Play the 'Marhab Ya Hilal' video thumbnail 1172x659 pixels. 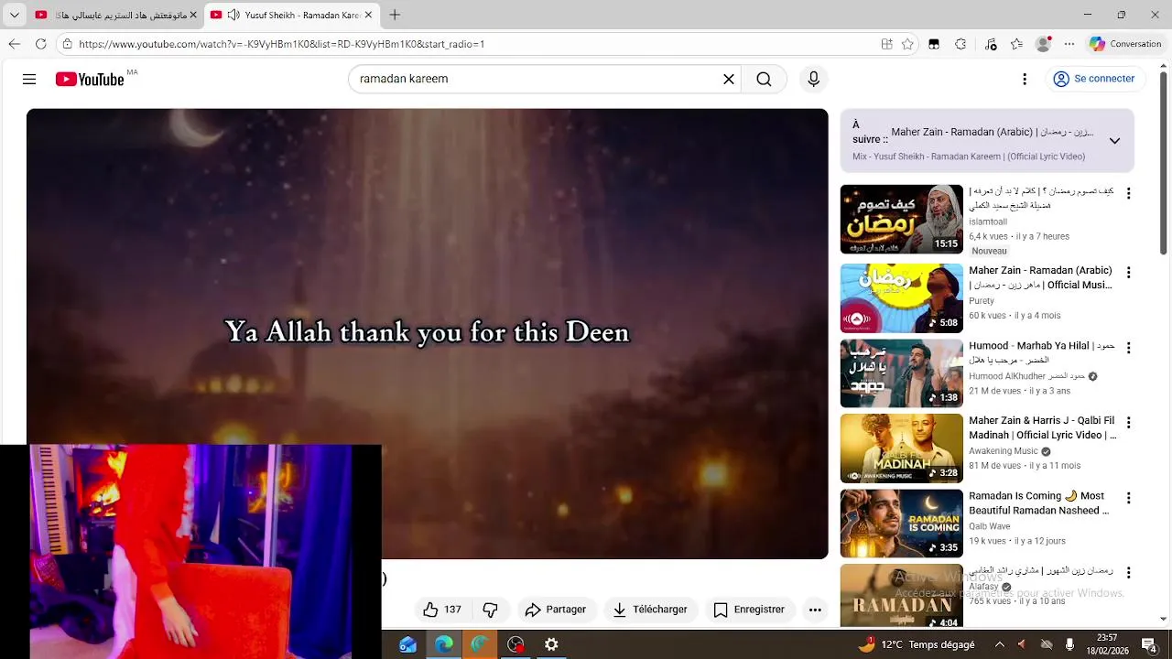click(x=902, y=373)
